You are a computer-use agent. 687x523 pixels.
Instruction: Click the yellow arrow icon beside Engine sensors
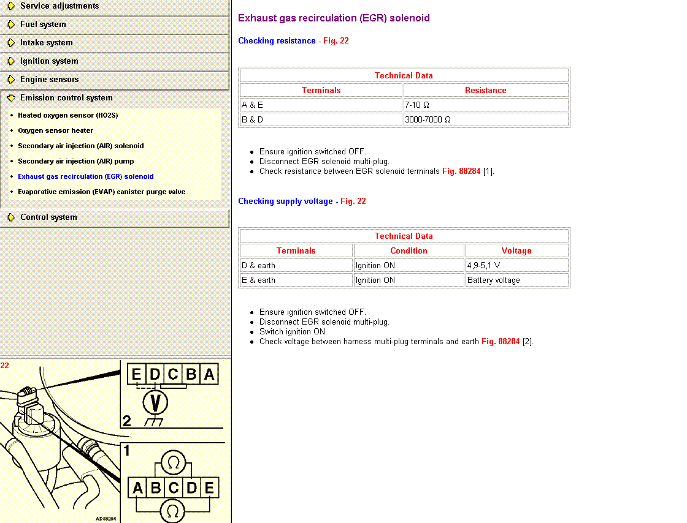click(x=11, y=80)
